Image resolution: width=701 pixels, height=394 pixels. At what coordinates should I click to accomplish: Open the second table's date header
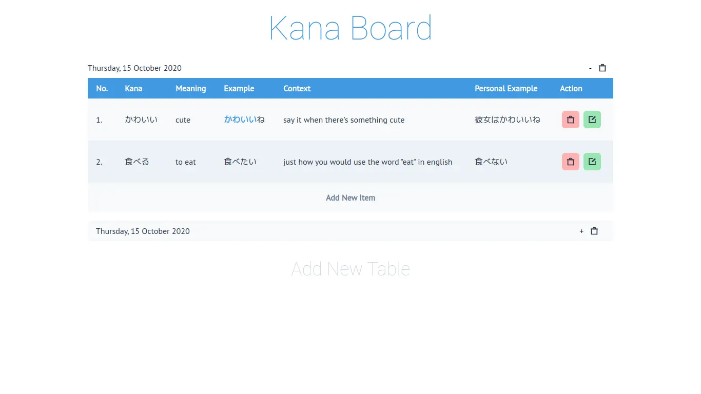click(143, 231)
